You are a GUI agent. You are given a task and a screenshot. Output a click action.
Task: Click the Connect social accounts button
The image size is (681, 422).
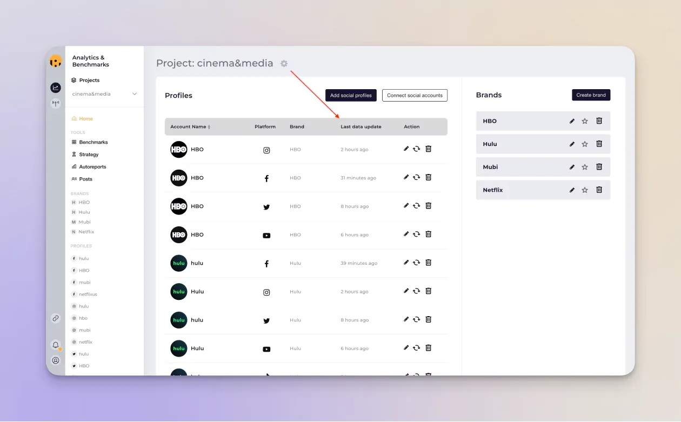tap(415, 96)
